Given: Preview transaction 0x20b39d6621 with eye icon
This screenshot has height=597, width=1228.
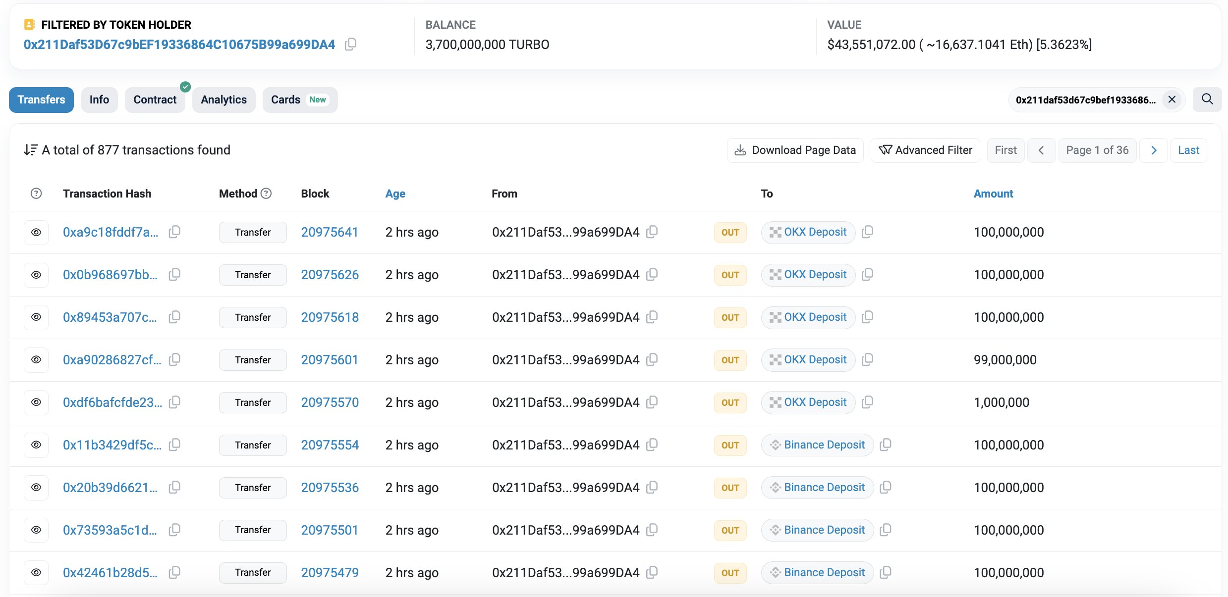Looking at the screenshot, I should 36,487.
